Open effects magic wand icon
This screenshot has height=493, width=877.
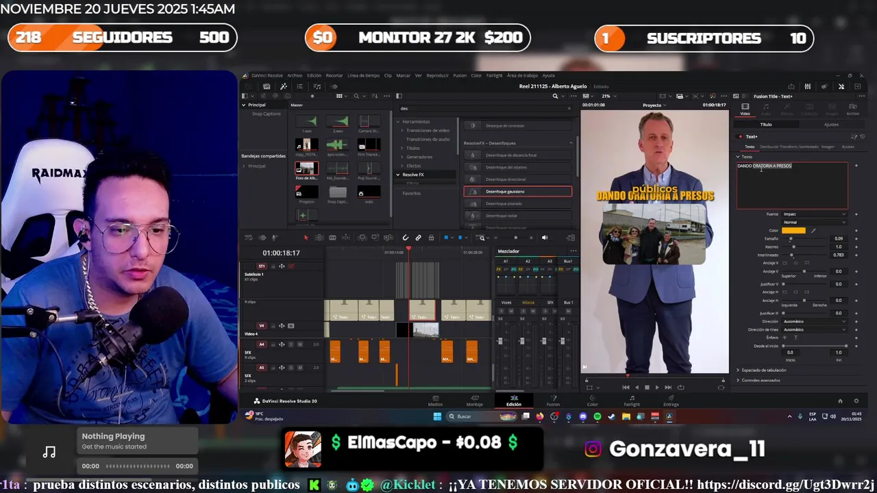coord(284,86)
